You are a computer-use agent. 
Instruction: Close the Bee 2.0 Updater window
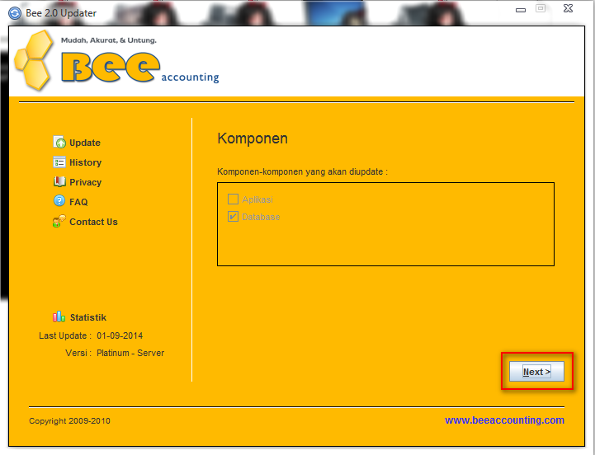point(568,8)
